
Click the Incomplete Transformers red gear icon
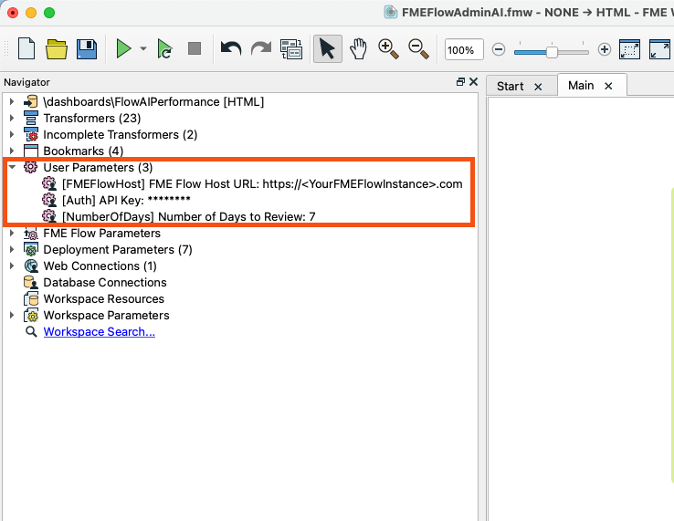click(30, 134)
